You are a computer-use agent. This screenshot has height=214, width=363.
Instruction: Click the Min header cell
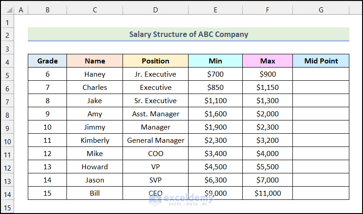tap(215, 61)
